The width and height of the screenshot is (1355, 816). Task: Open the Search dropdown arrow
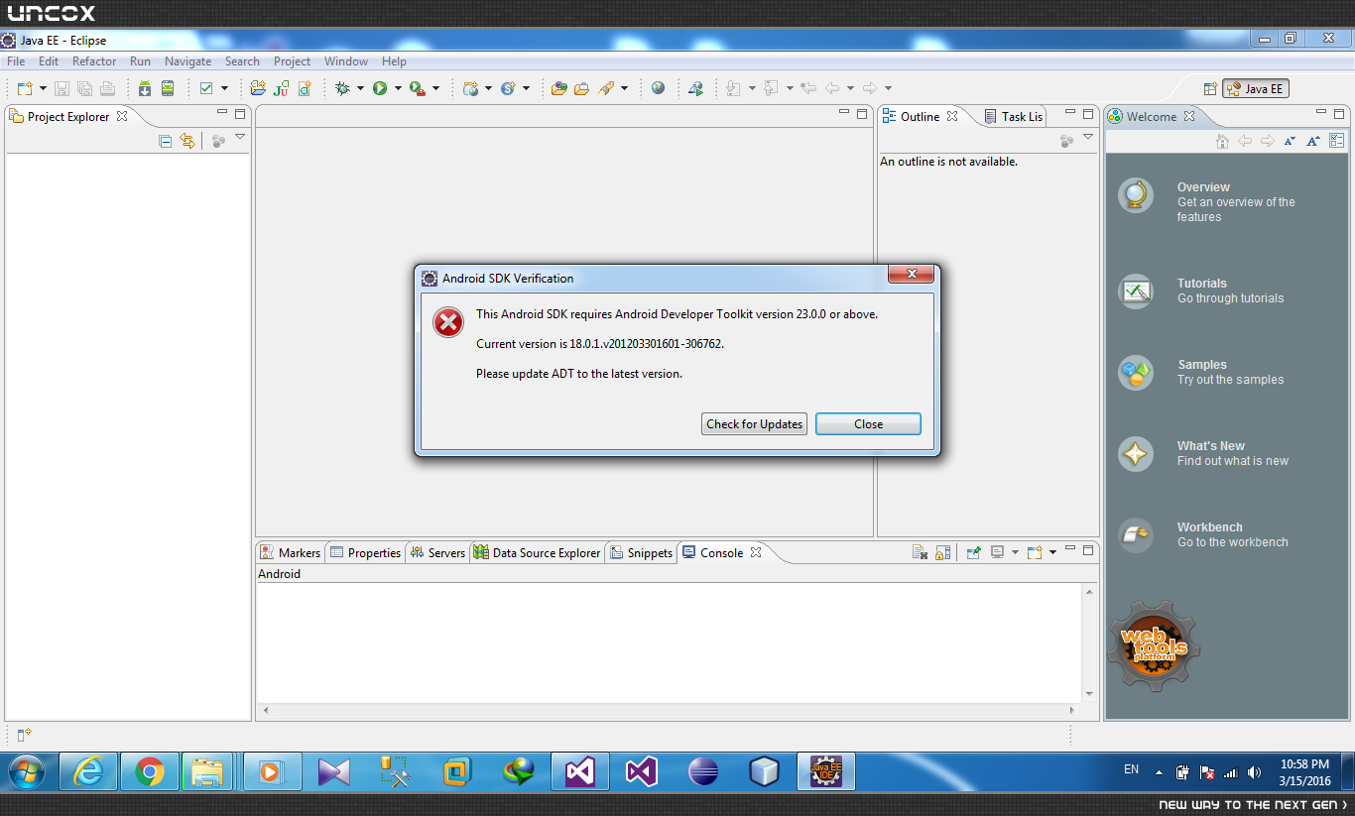coord(624,88)
